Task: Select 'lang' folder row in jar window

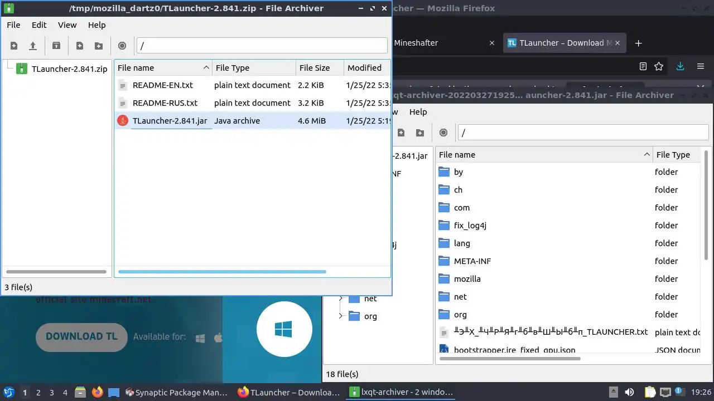Action: pos(568,243)
